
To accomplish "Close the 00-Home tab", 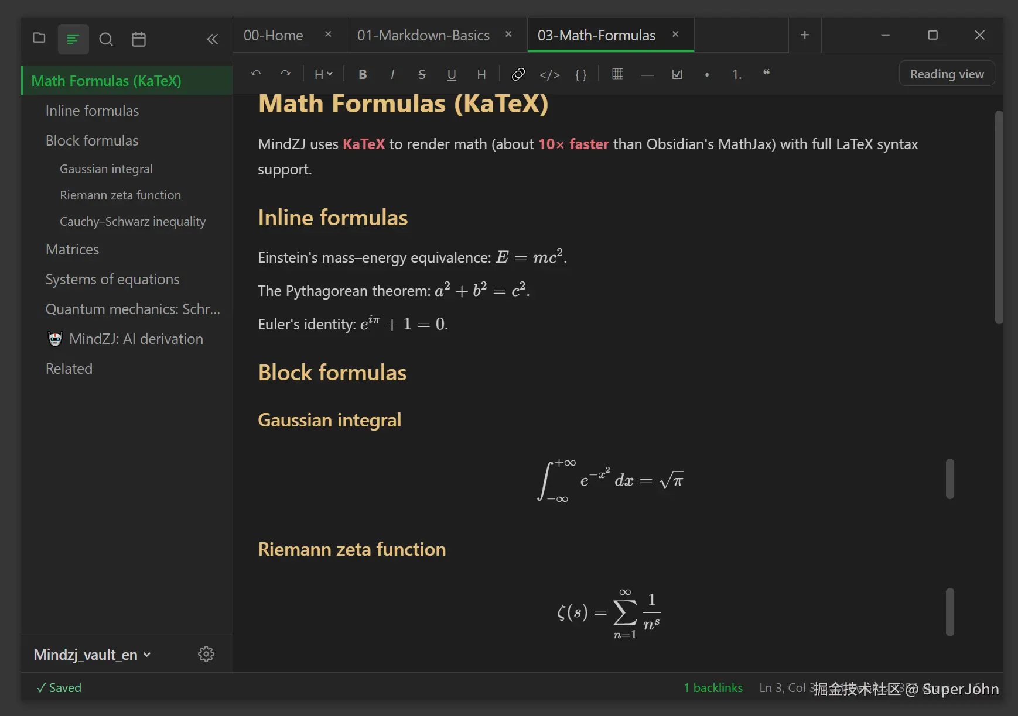I will (329, 35).
